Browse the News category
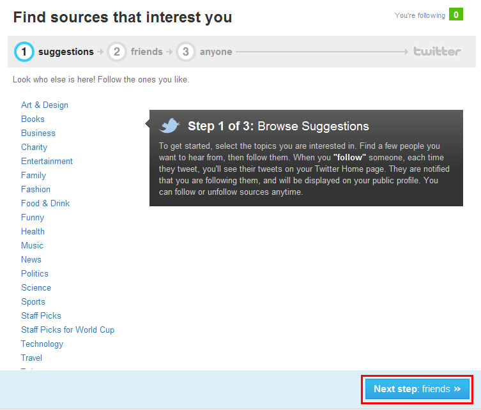Viewport: 481px width, 410px height. tap(31, 259)
